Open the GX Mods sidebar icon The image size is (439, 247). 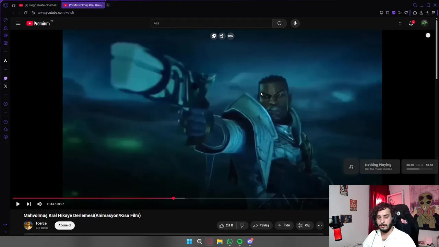[5, 43]
